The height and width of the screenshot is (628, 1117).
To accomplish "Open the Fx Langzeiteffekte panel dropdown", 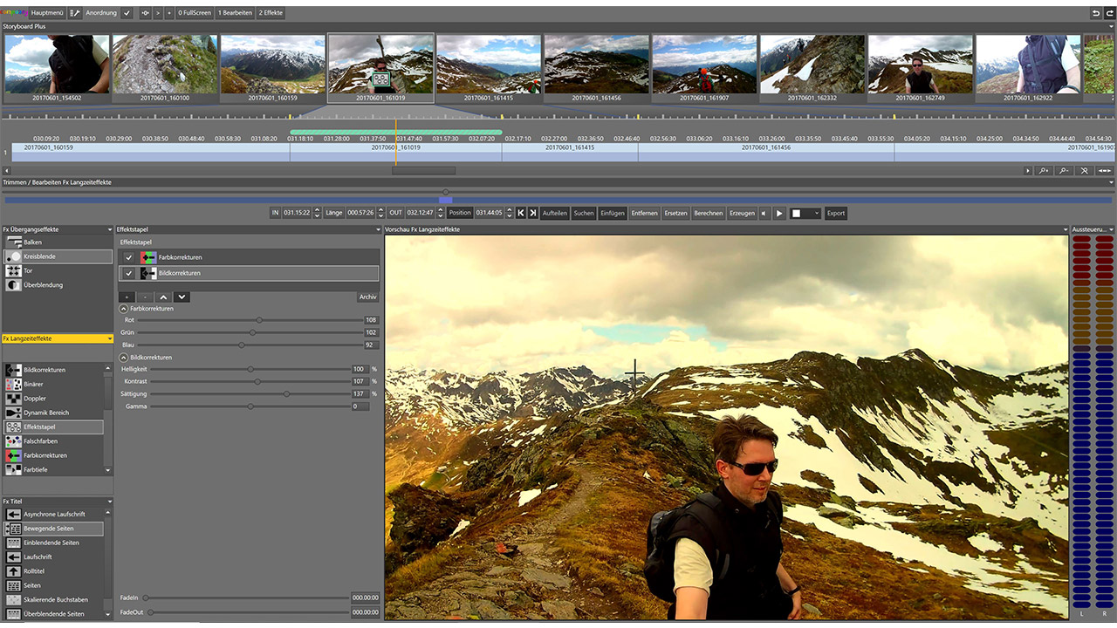I will (x=109, y=338).
